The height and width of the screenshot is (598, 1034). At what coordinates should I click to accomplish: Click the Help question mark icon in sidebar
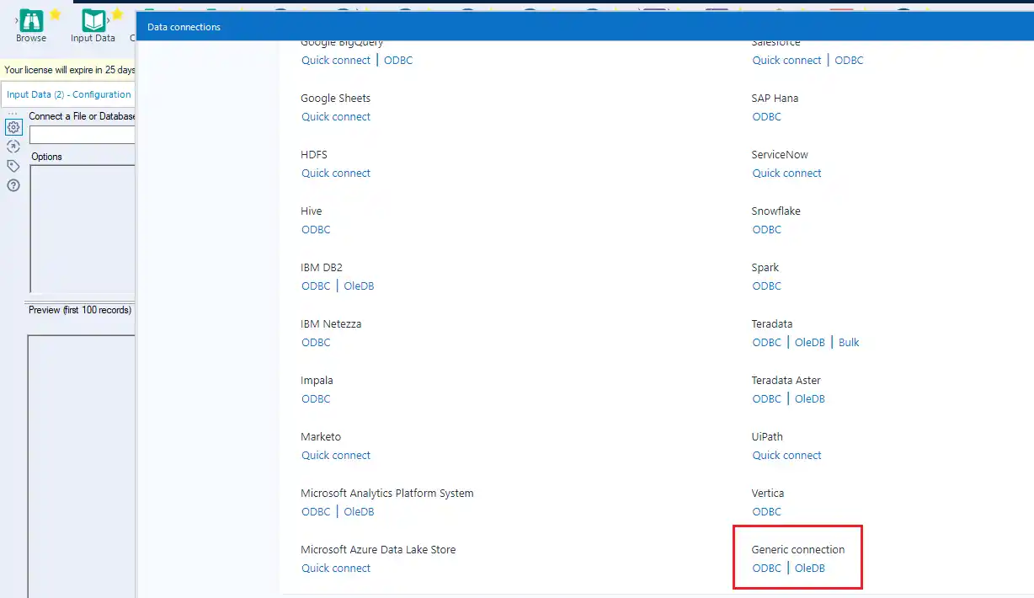point(13,185)
